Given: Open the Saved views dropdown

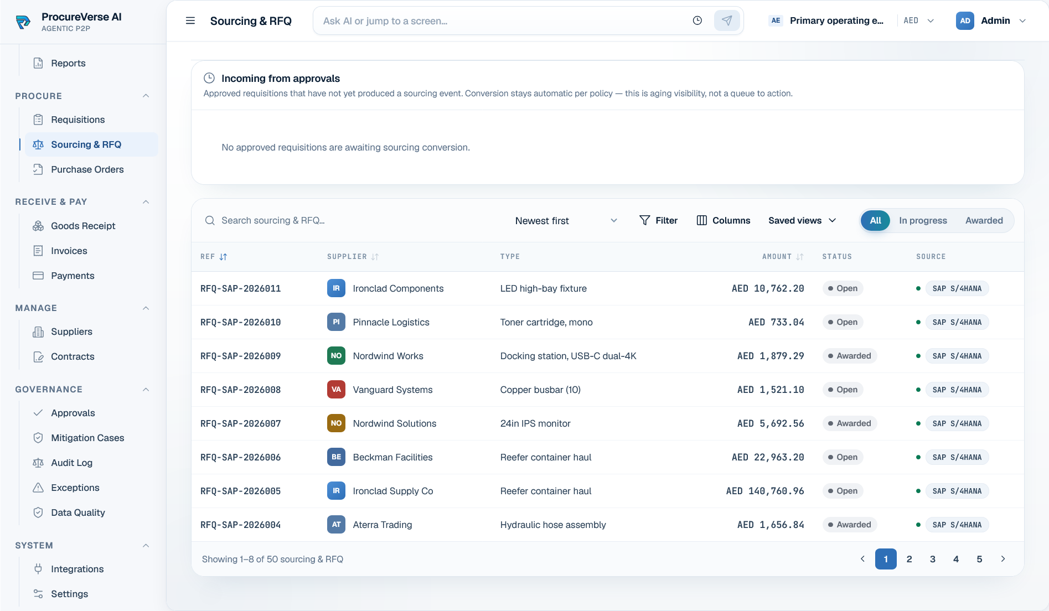Looking at the screenshot, I should (802, 220).
